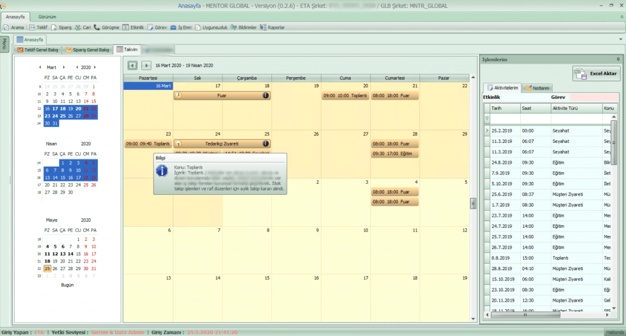Select the 08:00 18:00 Fuar event on March 21
626x336 pixels.
point(394,96)
